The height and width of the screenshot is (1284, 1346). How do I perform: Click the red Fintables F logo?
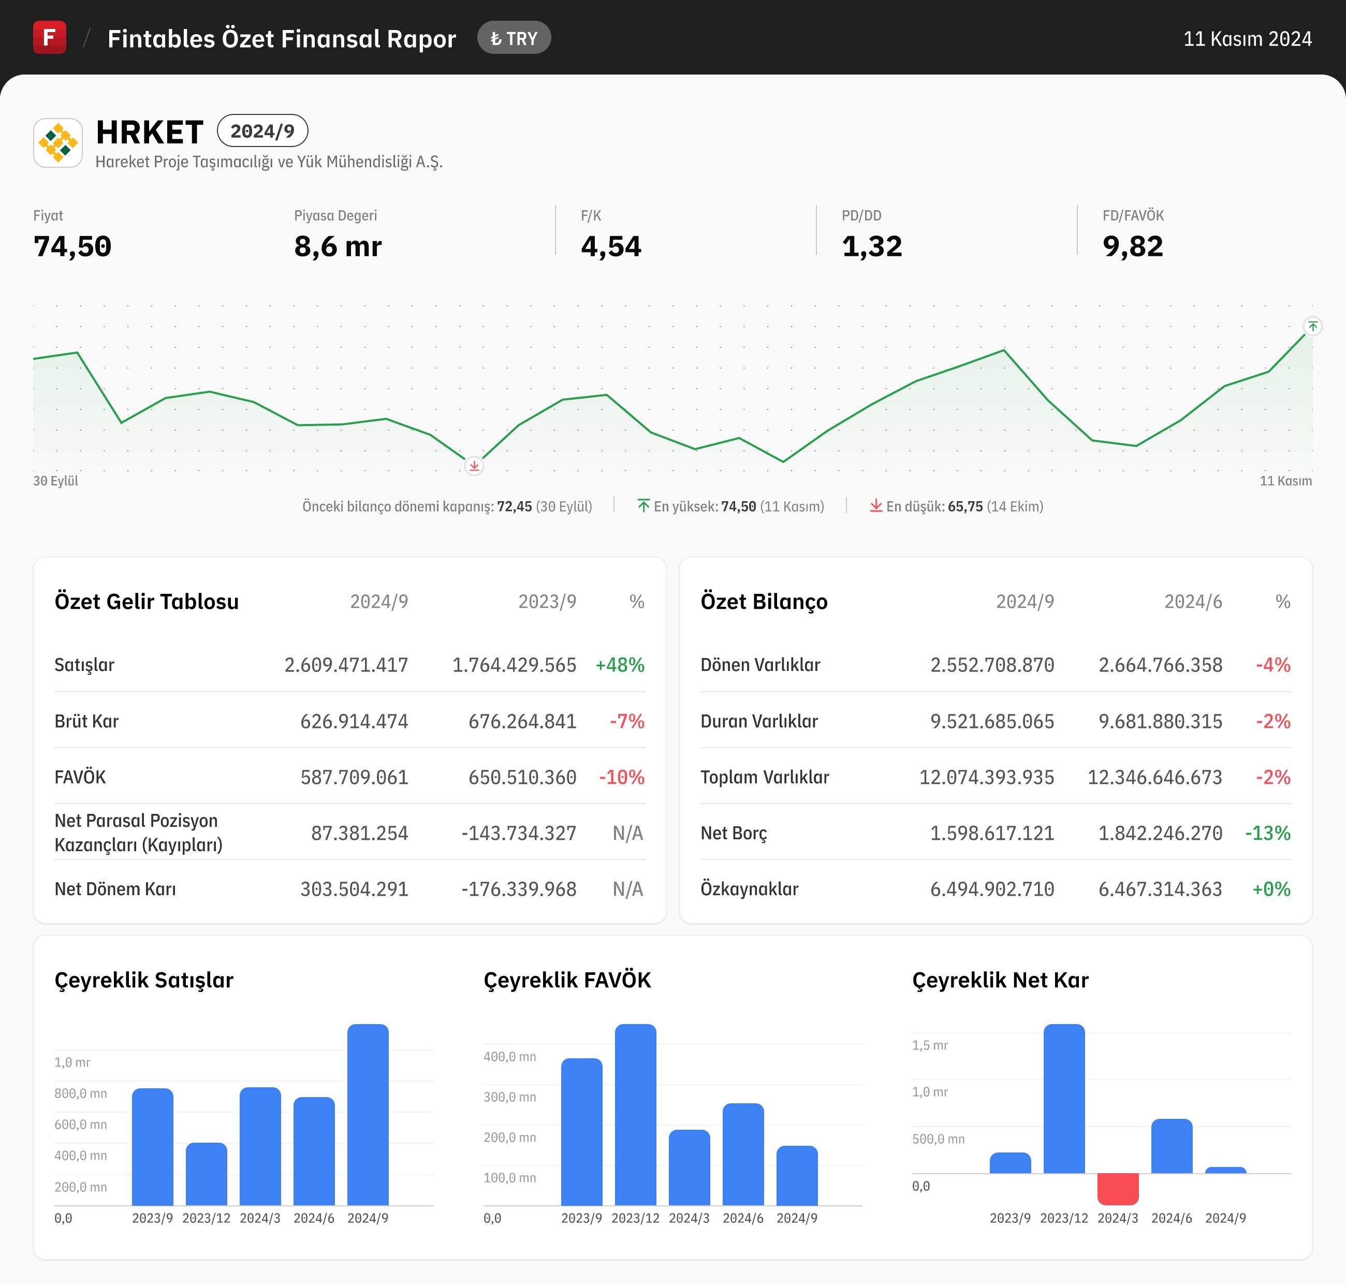coord(49,38)
